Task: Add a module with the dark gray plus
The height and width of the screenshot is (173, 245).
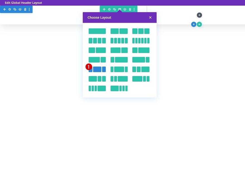Action: (x=199, y=15)
